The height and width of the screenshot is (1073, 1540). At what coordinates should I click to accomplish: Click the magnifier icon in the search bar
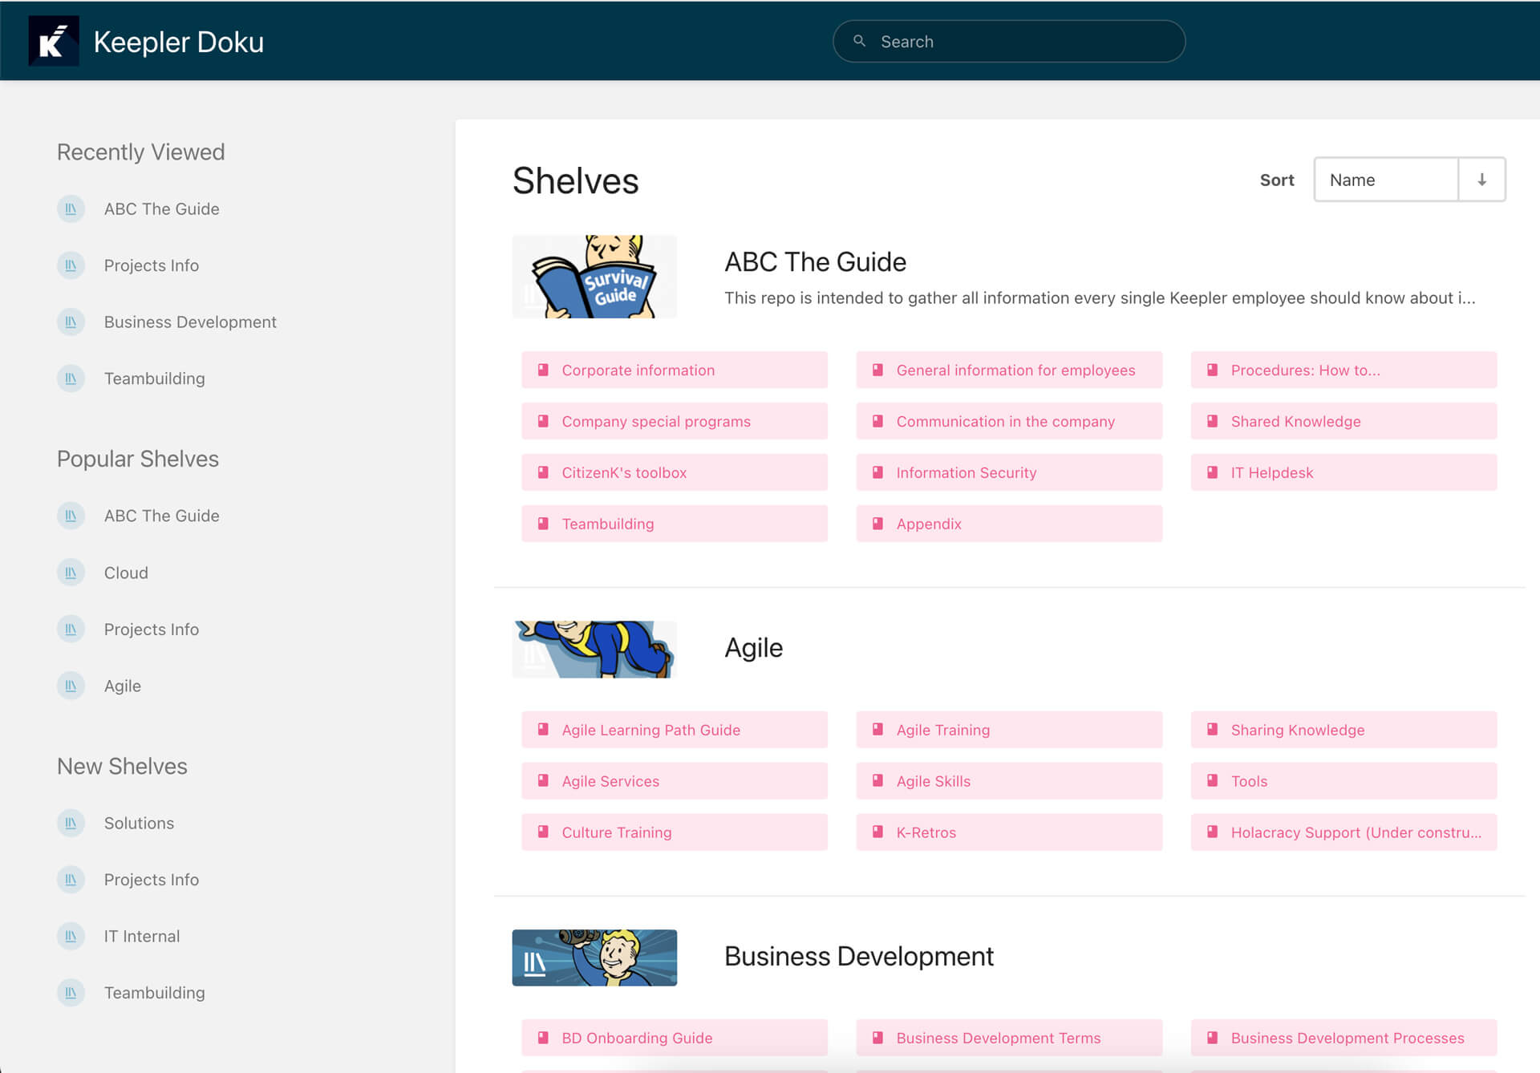[859, 41]
